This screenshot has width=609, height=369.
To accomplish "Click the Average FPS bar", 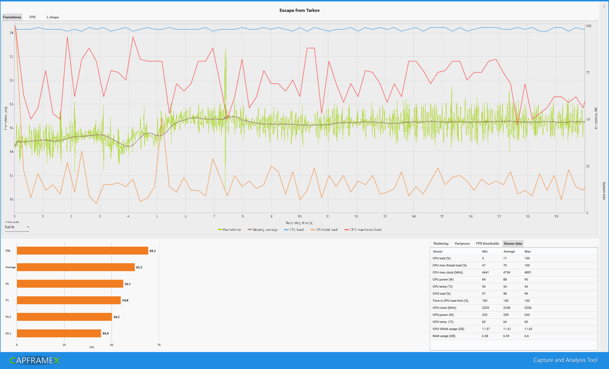I will pyautogui.click(x=76, y=267).
